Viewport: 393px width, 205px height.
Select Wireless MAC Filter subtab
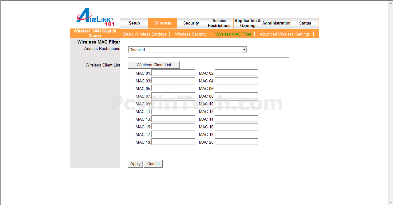(x=233, y=34)
